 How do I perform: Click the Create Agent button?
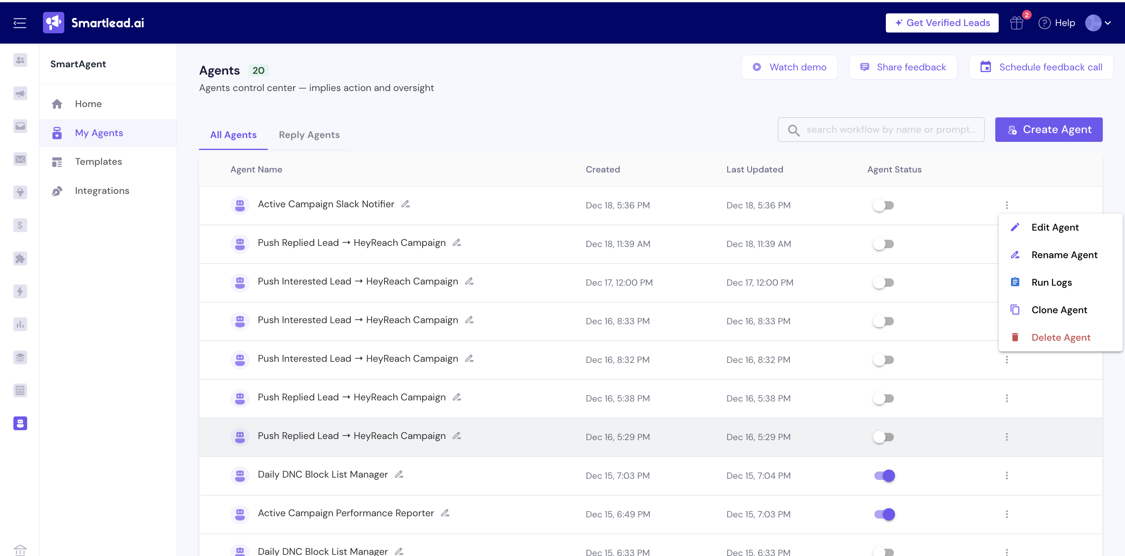coord(1048,130)
